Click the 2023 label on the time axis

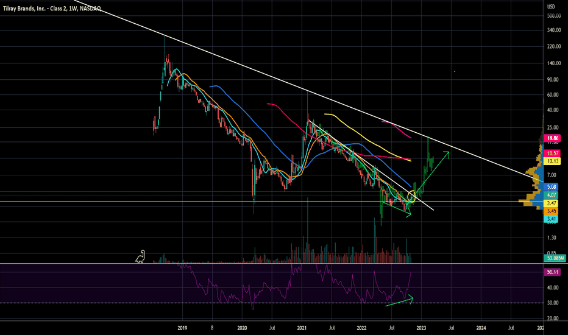click(x=421, y=328)
